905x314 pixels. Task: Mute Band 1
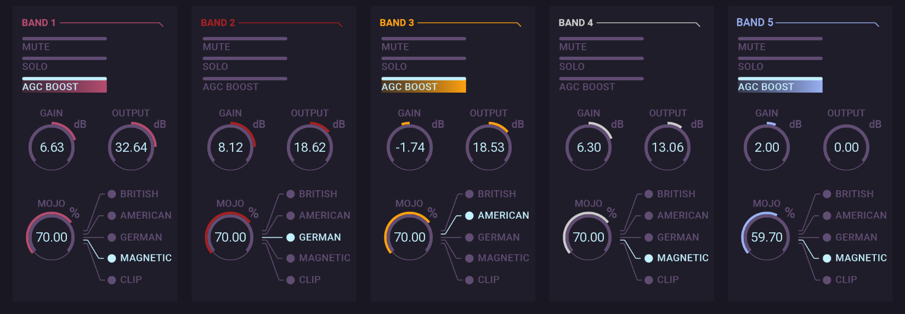point(64,44)
